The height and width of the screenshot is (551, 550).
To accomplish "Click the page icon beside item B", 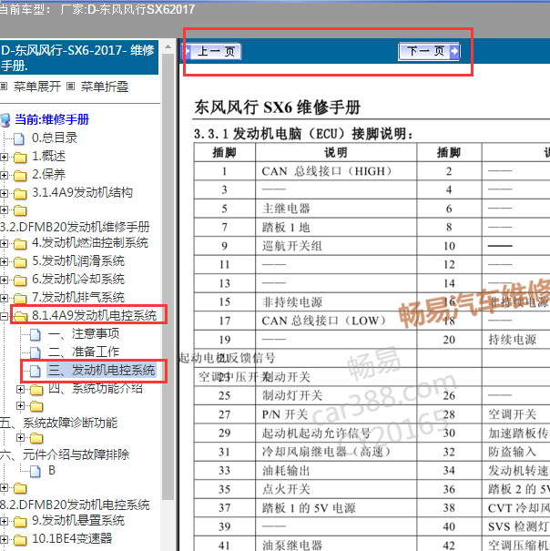I will pos(36,471).
